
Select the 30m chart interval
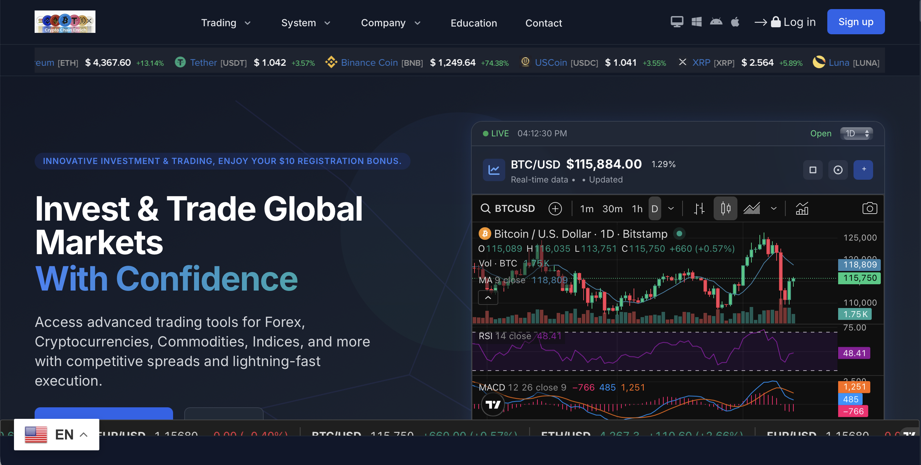click(x=612, y=209)
